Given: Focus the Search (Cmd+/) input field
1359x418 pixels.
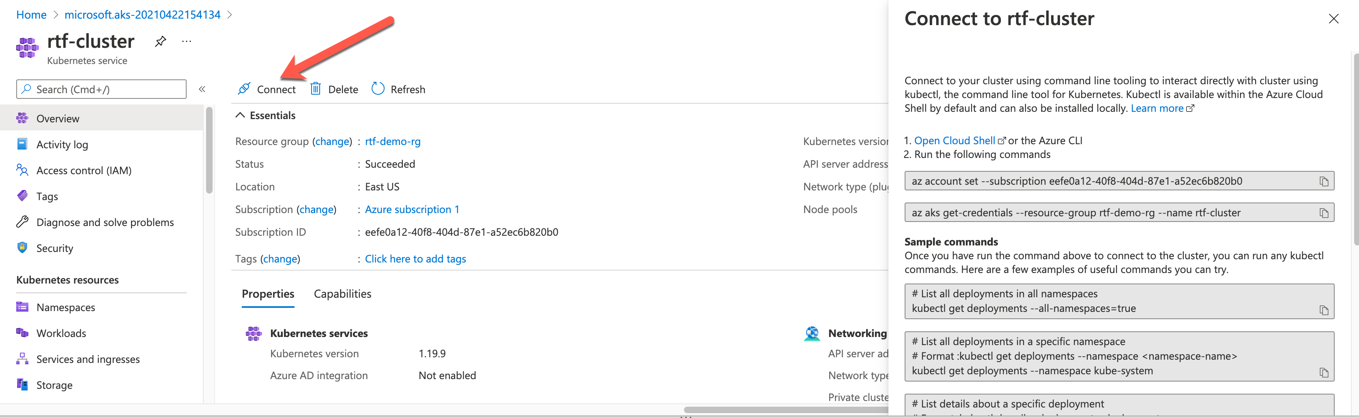Looking at the screenshot, I should [101, 89].
